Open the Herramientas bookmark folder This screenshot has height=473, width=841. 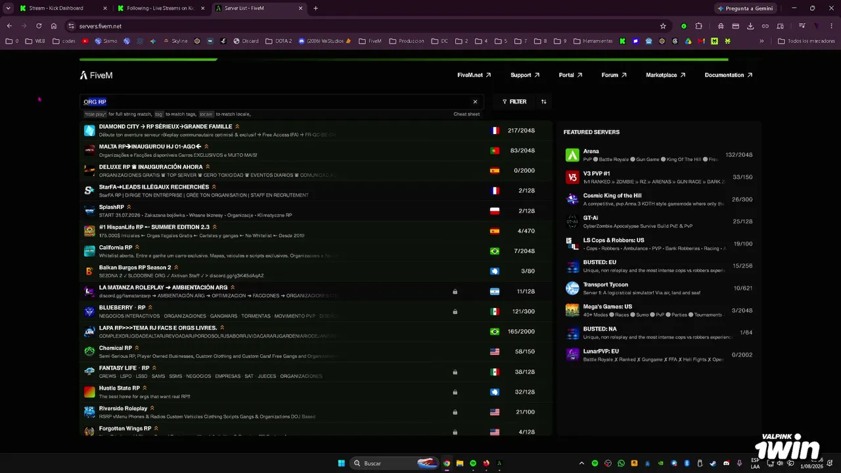coord(594,41)
